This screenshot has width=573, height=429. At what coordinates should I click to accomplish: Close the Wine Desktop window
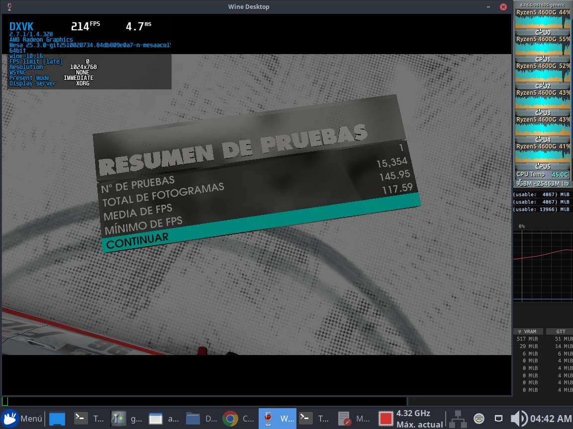(503, 6)
